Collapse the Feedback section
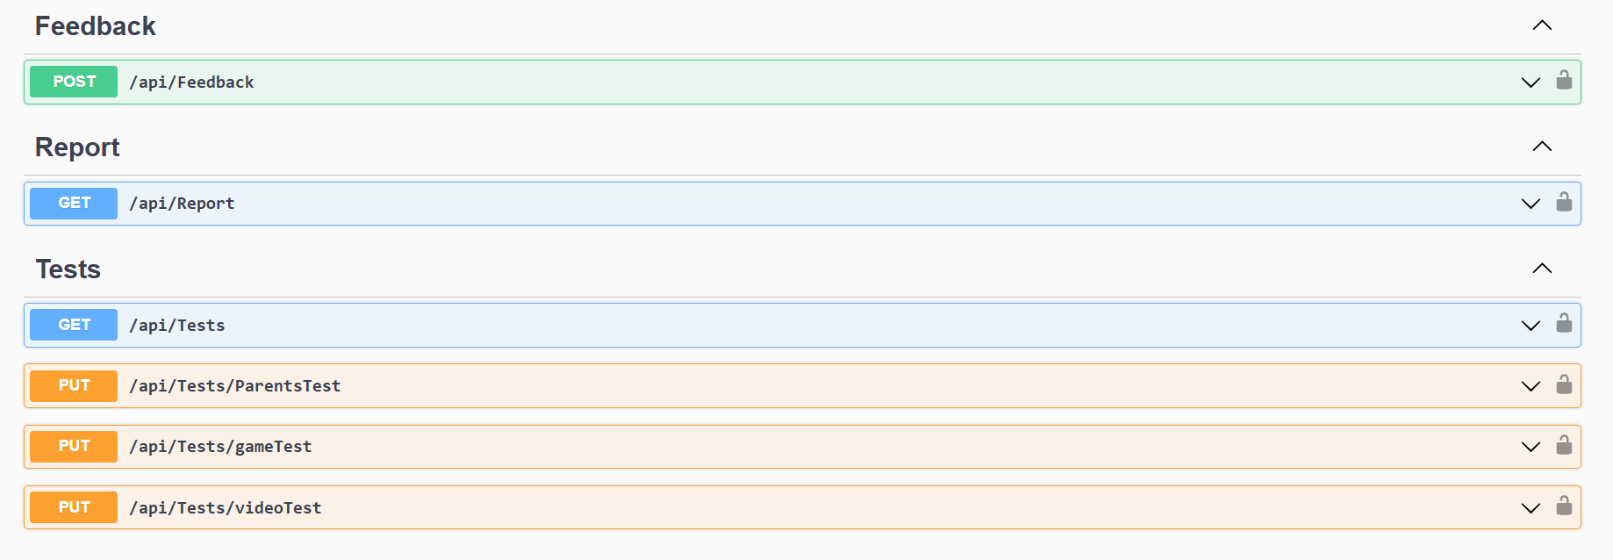Image resolution: width=1613 pixels, height=560 pixels. (x=1542, y=25)
